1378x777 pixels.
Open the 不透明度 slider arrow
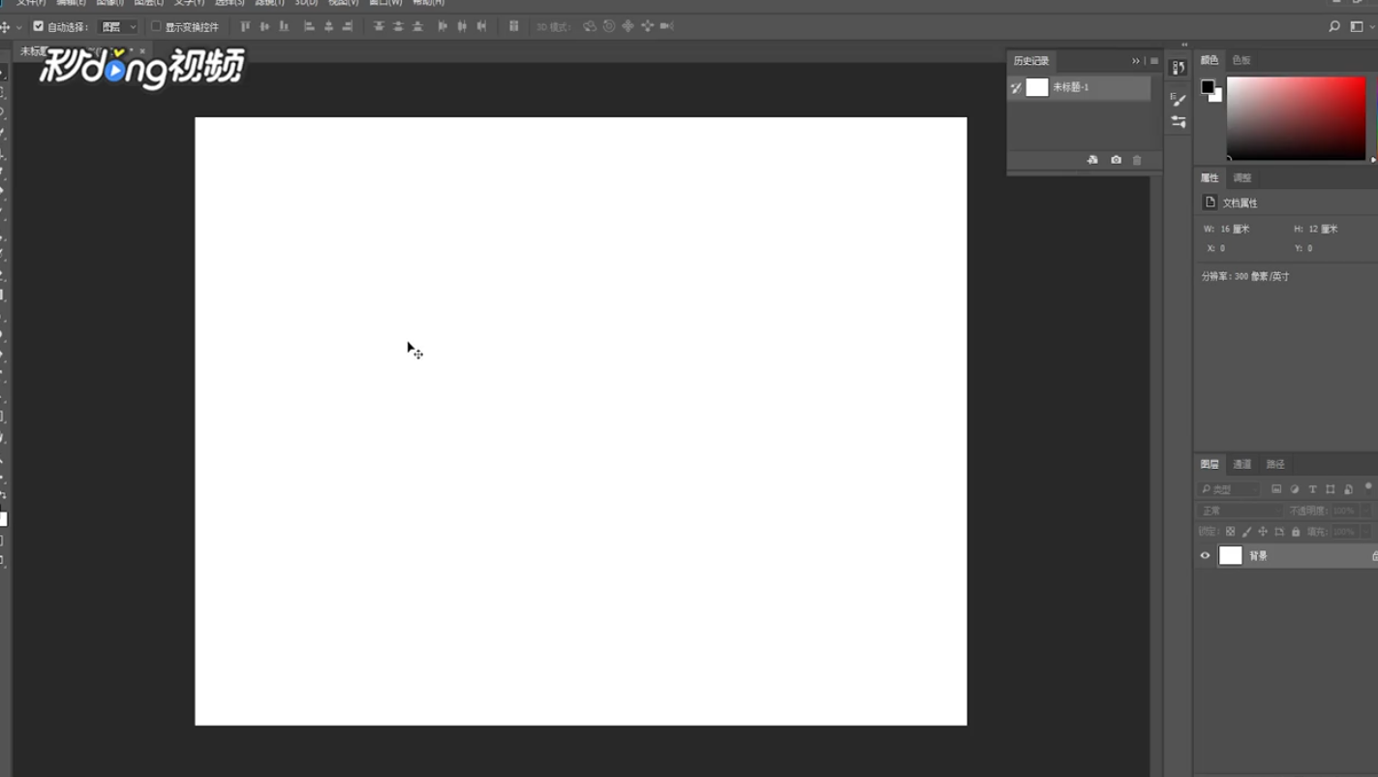(1366, 511)
